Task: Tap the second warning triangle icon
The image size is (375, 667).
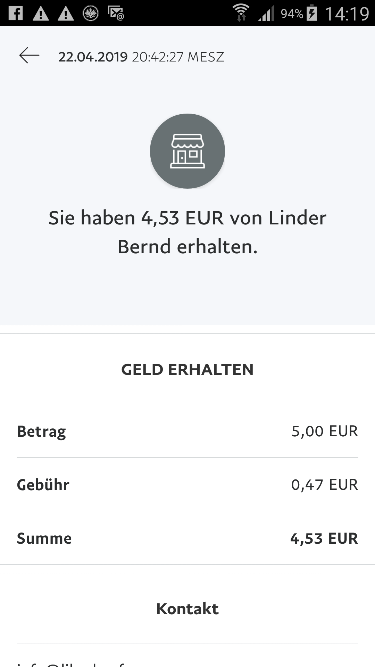Action: pos(66,14)
